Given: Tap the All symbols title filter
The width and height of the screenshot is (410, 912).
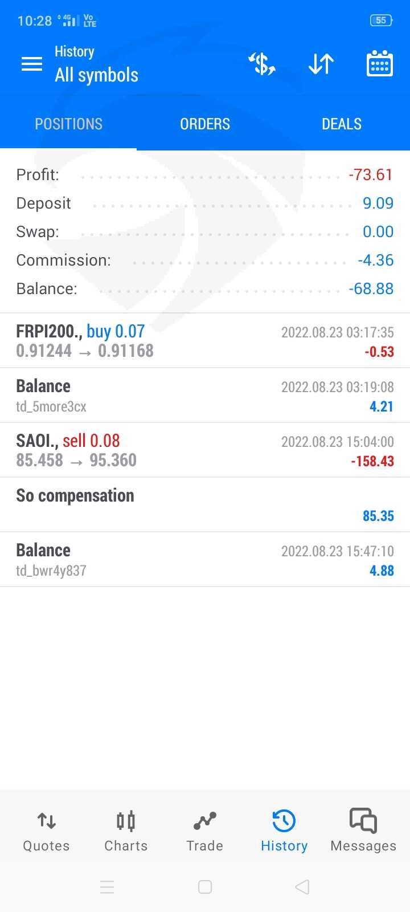Looking at the screenshot, I should 96,75.
